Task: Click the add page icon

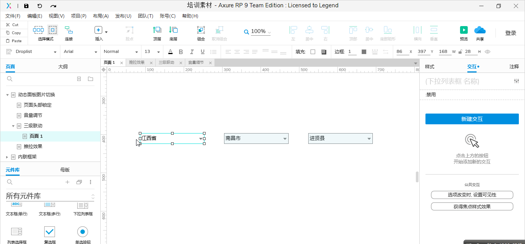Action: pos(79,79)
